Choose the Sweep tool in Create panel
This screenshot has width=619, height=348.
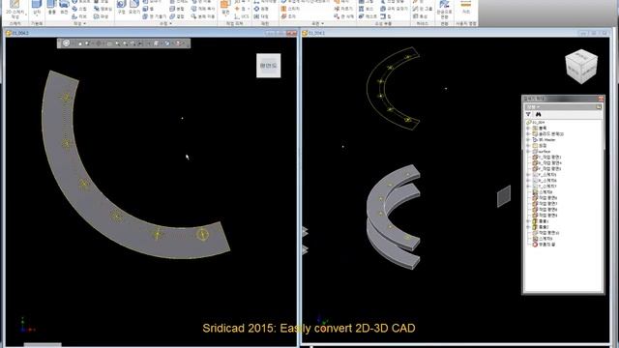pyautogui.click(x=80, y=9)
